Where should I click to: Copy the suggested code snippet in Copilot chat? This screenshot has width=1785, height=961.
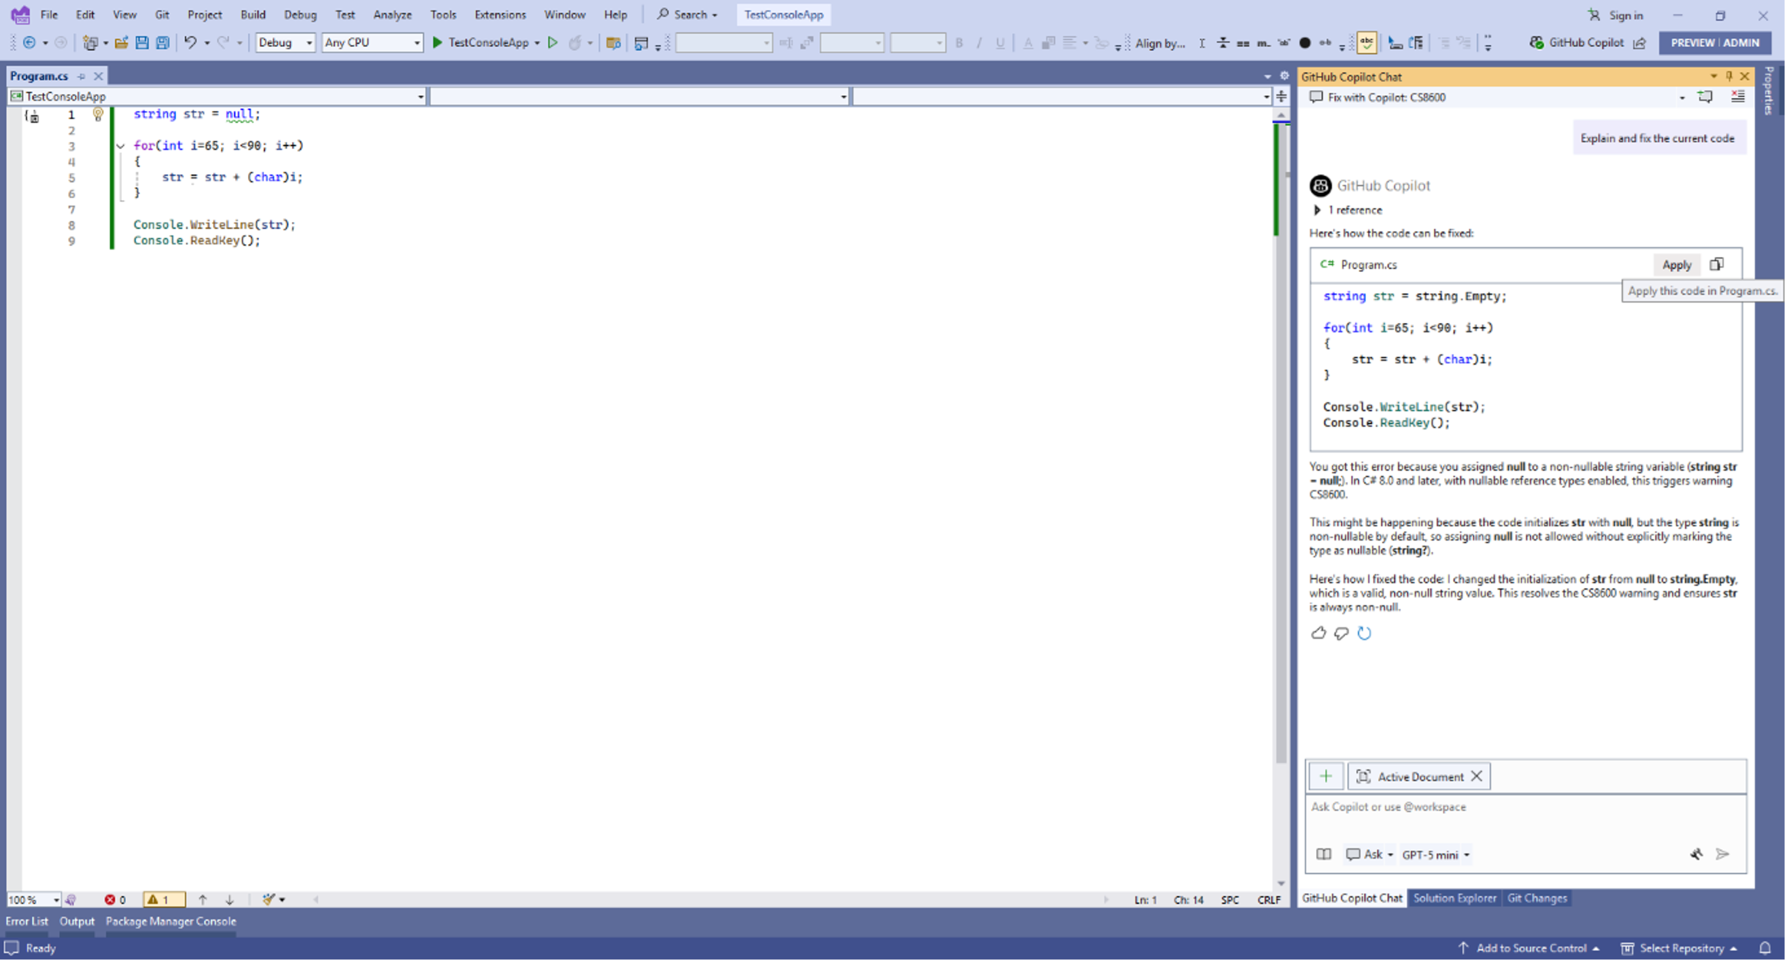coord(1717,264)
